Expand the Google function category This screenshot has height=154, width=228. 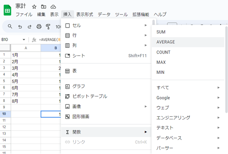click(188, 98)
